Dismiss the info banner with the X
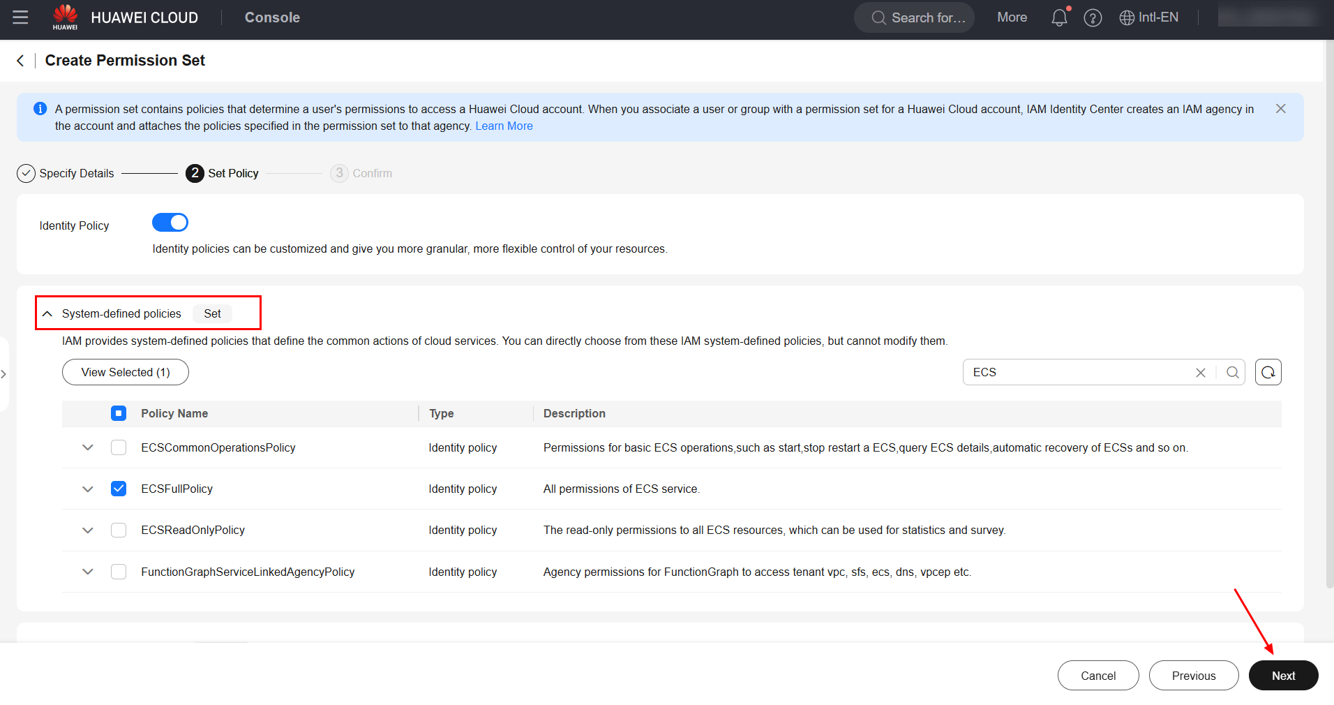Screen dimensions: 1334x705 [1280, 109]
